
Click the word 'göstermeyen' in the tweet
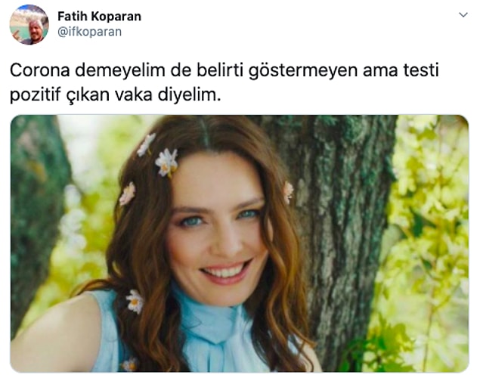[x=303, y=71]
